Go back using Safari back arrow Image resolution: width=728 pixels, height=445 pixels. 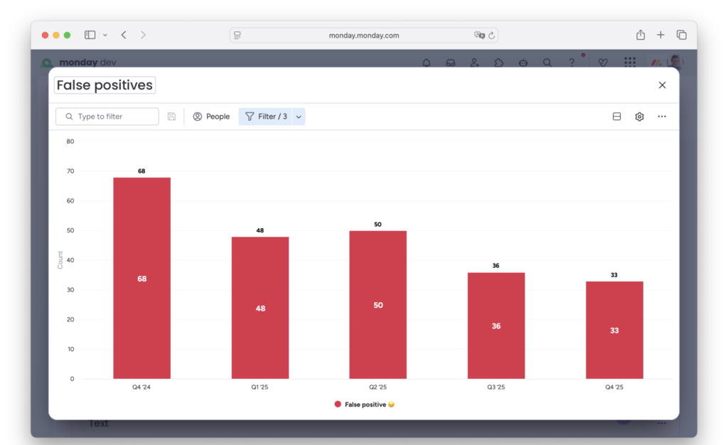coord(124,35)
